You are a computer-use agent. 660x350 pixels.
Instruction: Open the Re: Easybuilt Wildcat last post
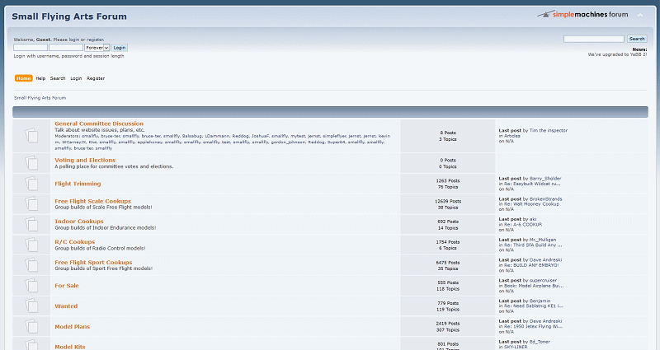pyautogui.click(x=532, y=184)
